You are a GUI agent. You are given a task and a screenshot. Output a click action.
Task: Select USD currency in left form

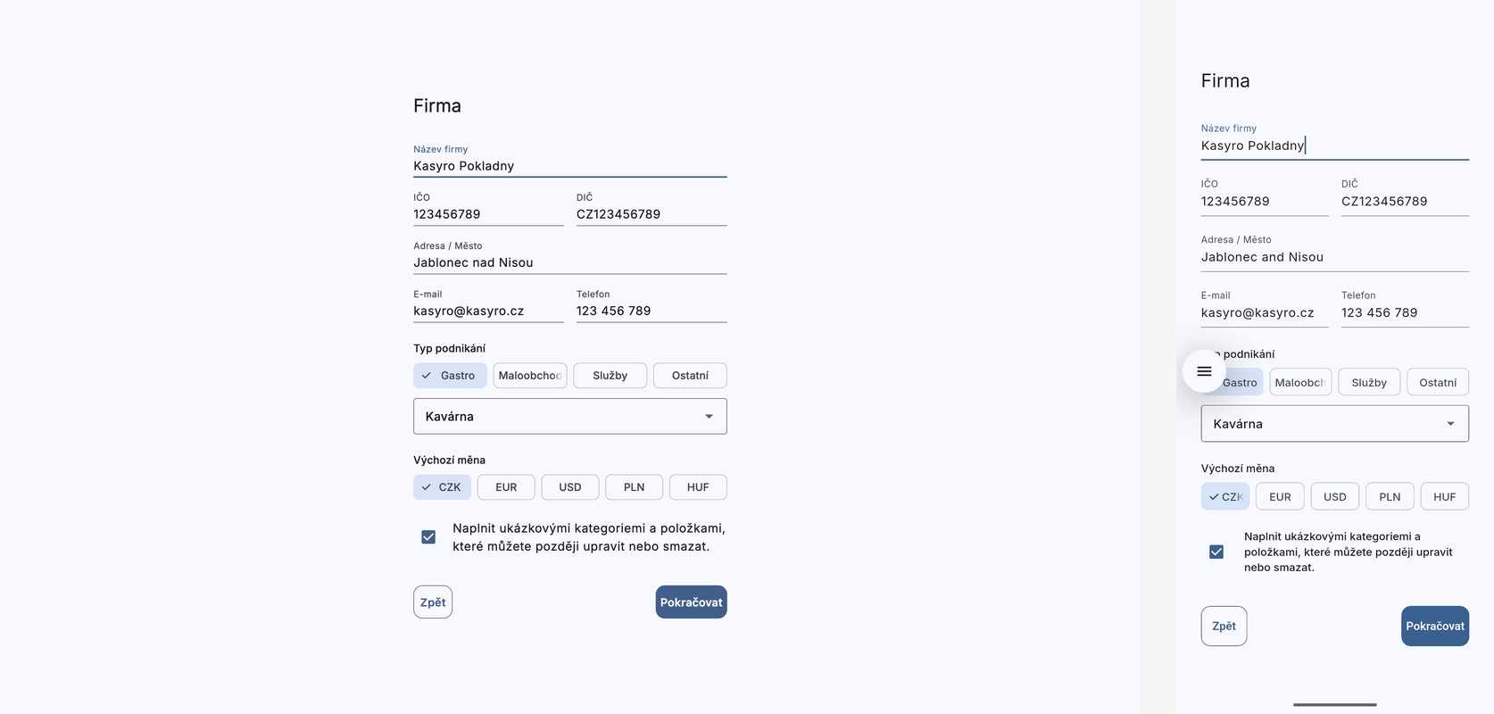tap(569, 487)
